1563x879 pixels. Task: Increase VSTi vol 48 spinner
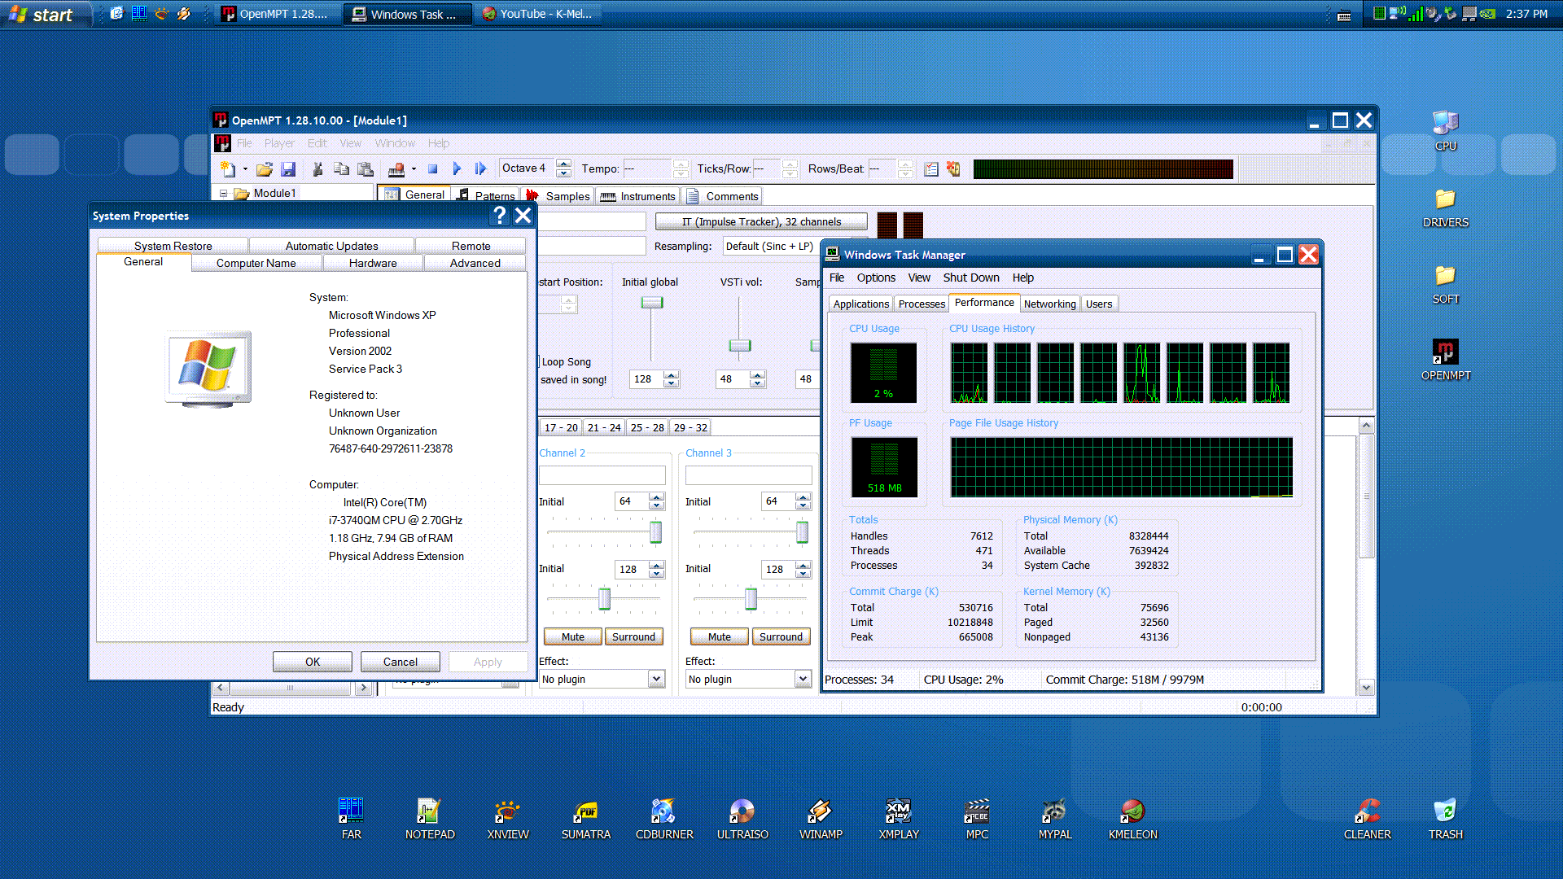point(758,374)
